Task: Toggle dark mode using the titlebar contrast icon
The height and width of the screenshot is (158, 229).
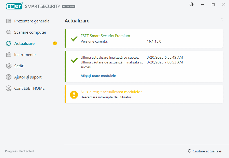Action: (191, 4)
